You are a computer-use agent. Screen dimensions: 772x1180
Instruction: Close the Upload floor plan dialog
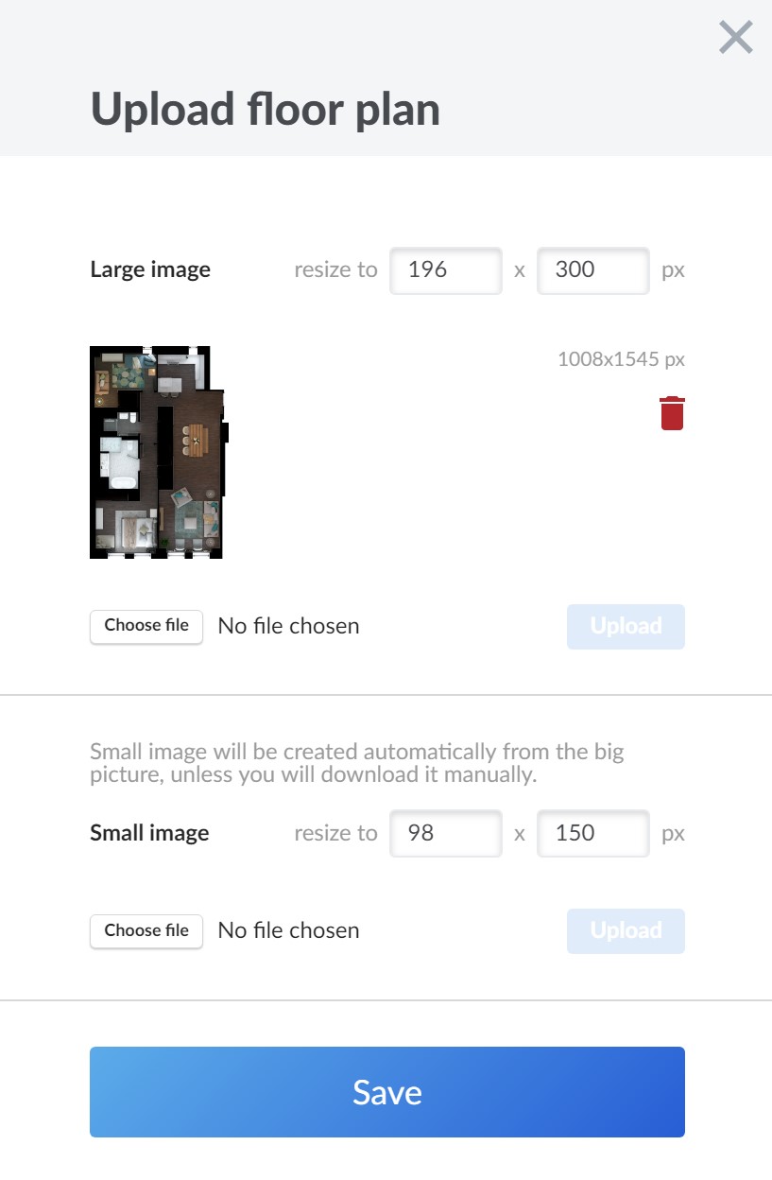(x=735, y=38)
